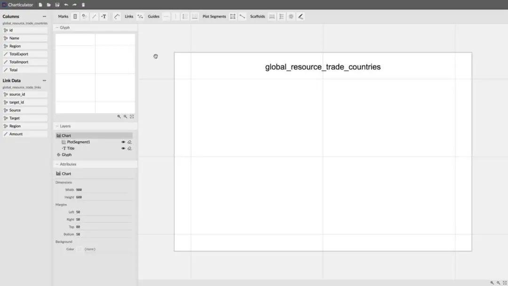Click the Amount link data column
The image size is (508, 286).
[x=25, y=134]
